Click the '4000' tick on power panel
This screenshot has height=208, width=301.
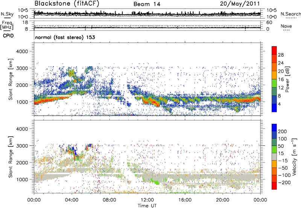(22, 51)
